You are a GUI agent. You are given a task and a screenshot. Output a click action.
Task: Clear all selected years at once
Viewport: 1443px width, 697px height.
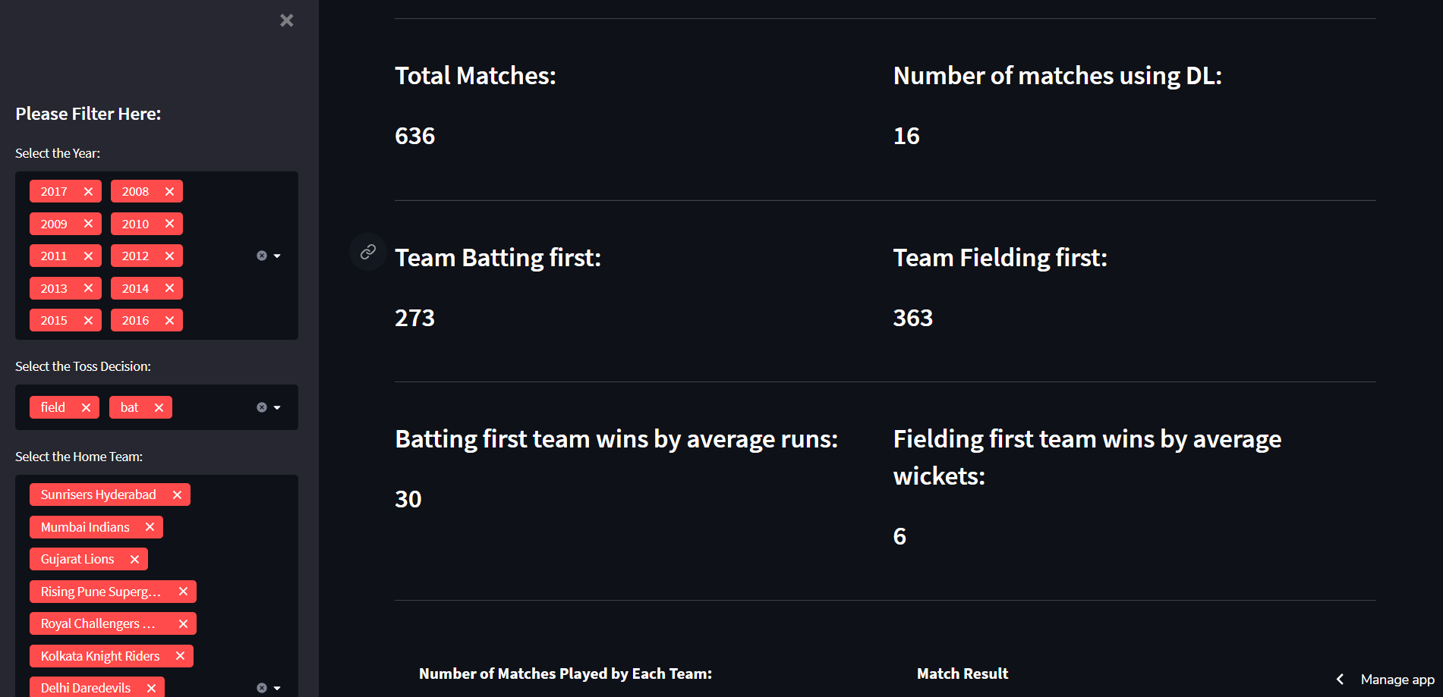tap(261, 256)
